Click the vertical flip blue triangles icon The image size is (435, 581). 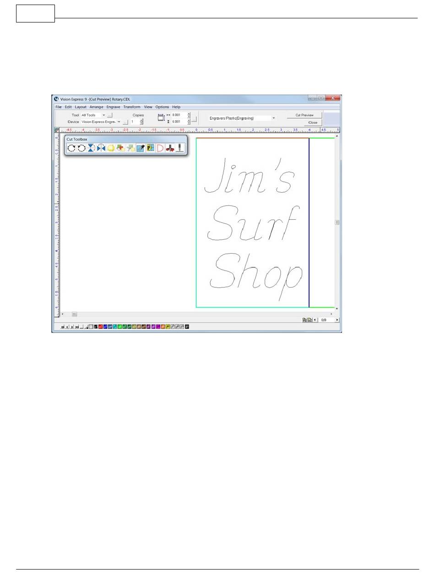(x=91, y=148)
